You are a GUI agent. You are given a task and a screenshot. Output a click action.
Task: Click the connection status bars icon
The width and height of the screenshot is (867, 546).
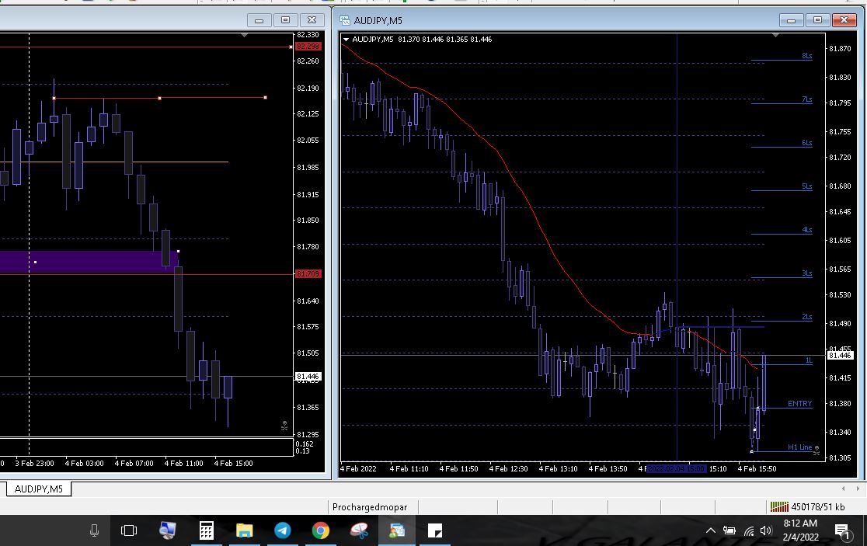[778, 507]
